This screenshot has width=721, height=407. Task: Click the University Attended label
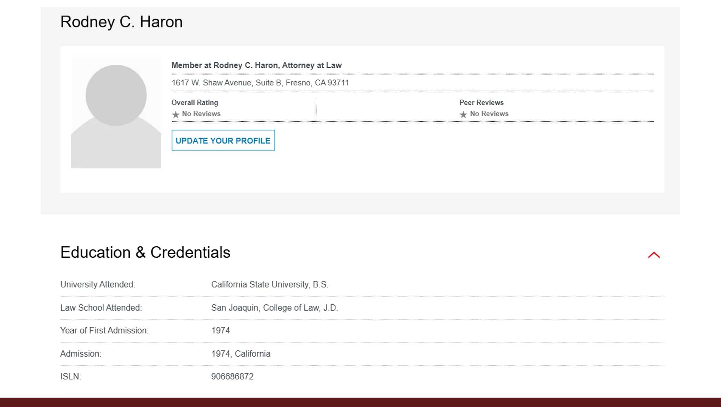click(x=97, y=284)
